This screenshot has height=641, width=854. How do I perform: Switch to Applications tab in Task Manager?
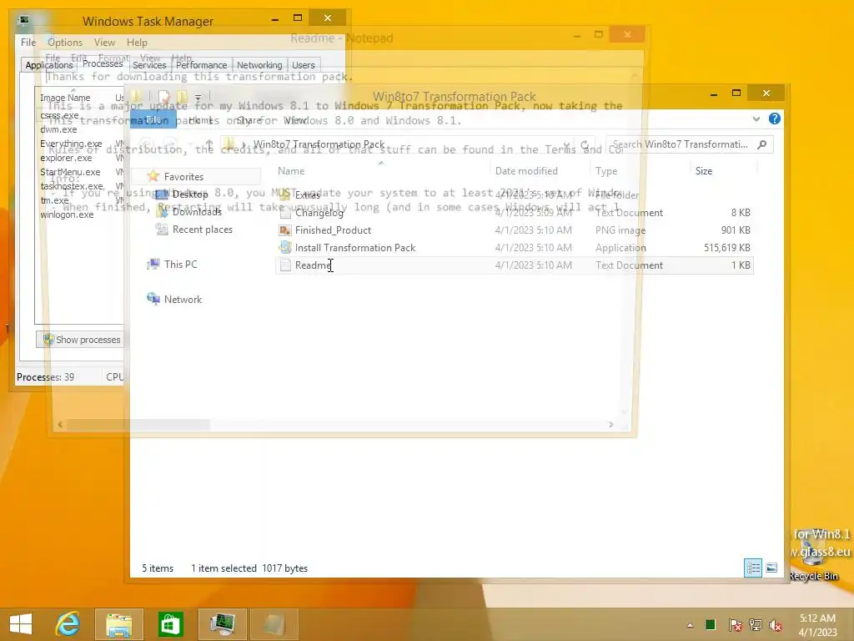tap(49, 65)
